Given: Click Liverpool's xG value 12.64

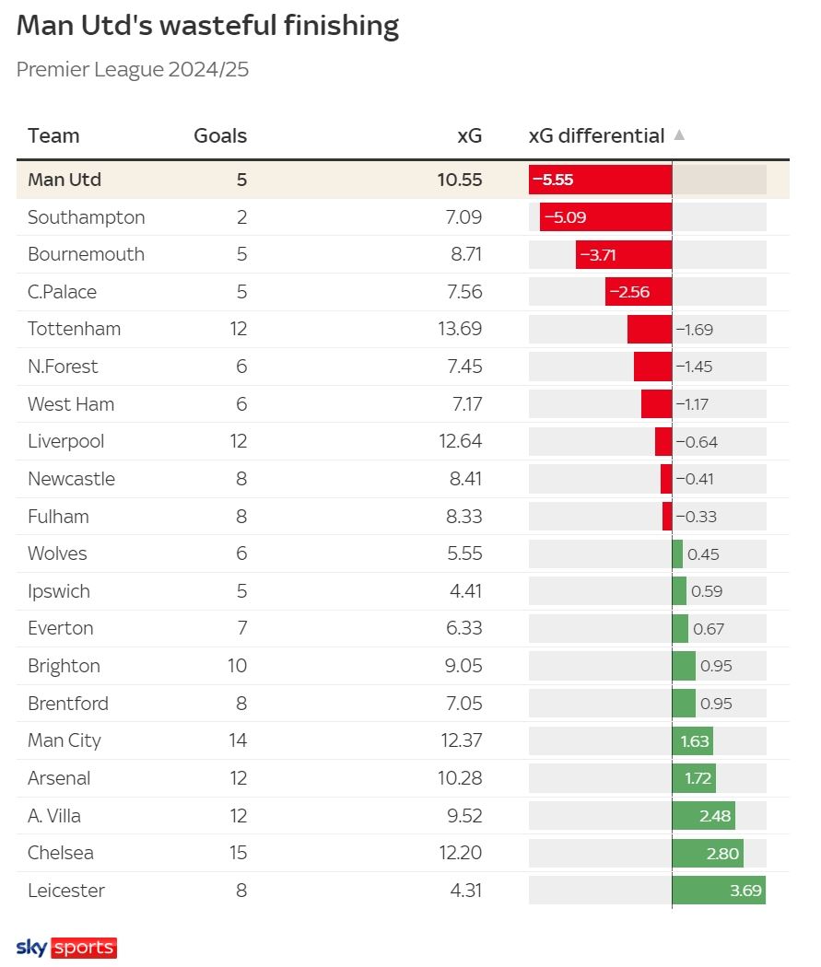Looking at the screenshot, I should [x=460, y=441].
